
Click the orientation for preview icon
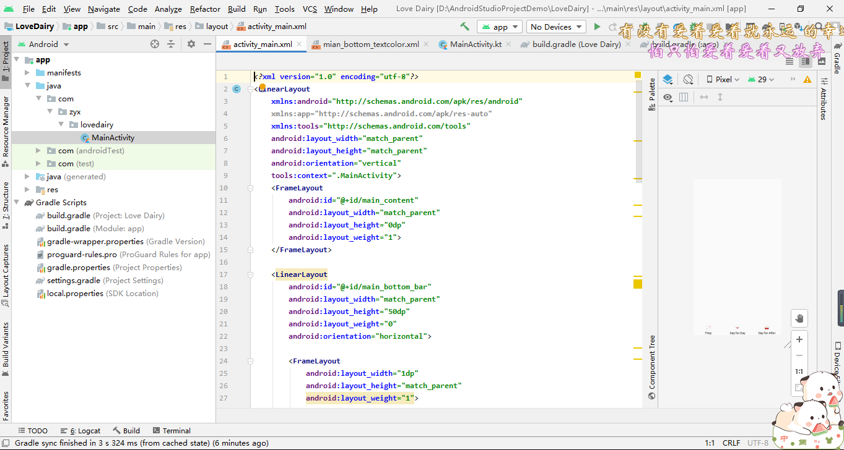coord(687,79)
